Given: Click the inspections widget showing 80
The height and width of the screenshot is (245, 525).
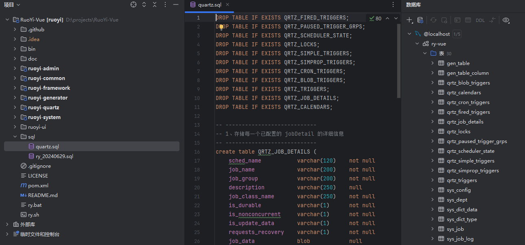Looking at the screenshot, I should 375,18.
